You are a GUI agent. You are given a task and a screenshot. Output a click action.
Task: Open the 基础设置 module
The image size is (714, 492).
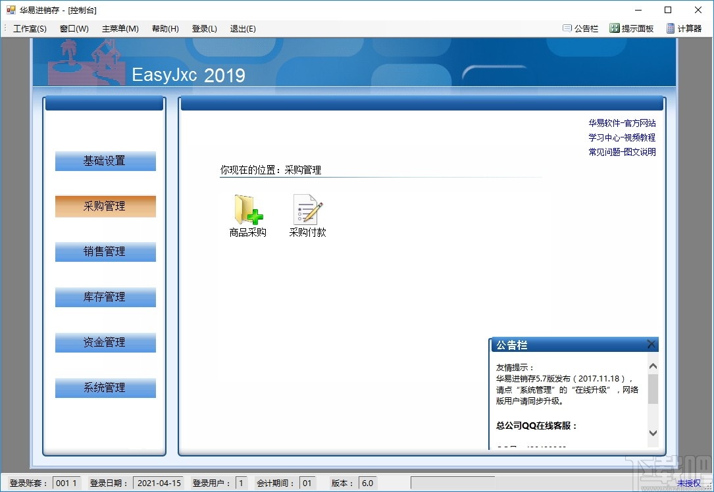click(x=105, y=160)
